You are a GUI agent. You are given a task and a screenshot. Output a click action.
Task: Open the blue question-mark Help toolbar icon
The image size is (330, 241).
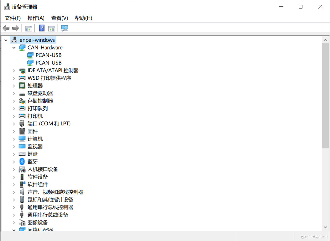[42, 28]
